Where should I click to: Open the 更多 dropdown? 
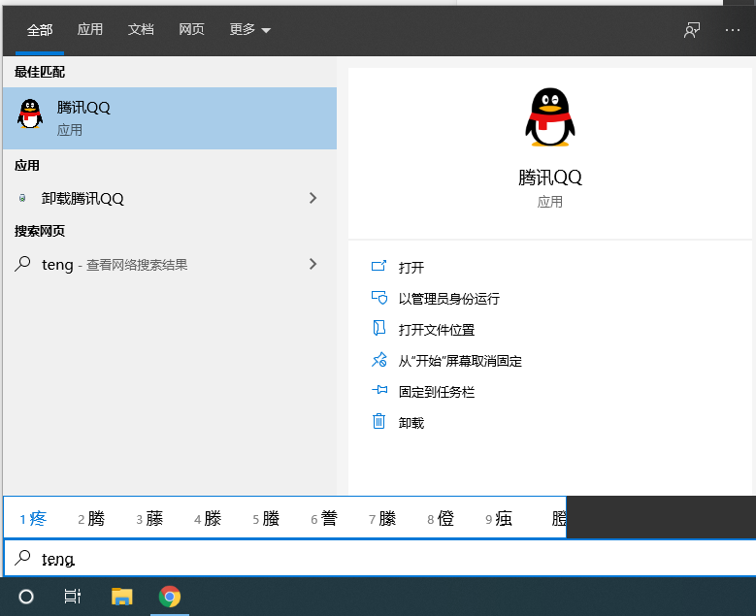(249, 30)
